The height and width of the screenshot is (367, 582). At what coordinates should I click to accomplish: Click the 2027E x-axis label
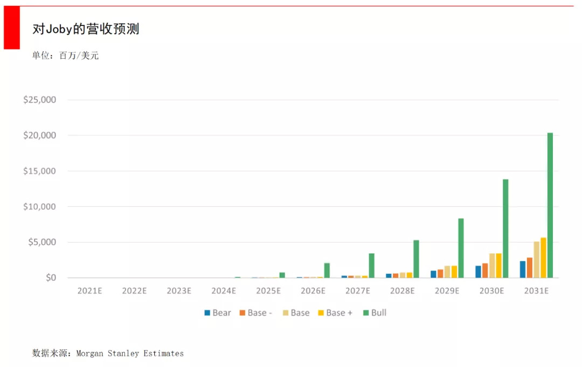click(358, 290)
